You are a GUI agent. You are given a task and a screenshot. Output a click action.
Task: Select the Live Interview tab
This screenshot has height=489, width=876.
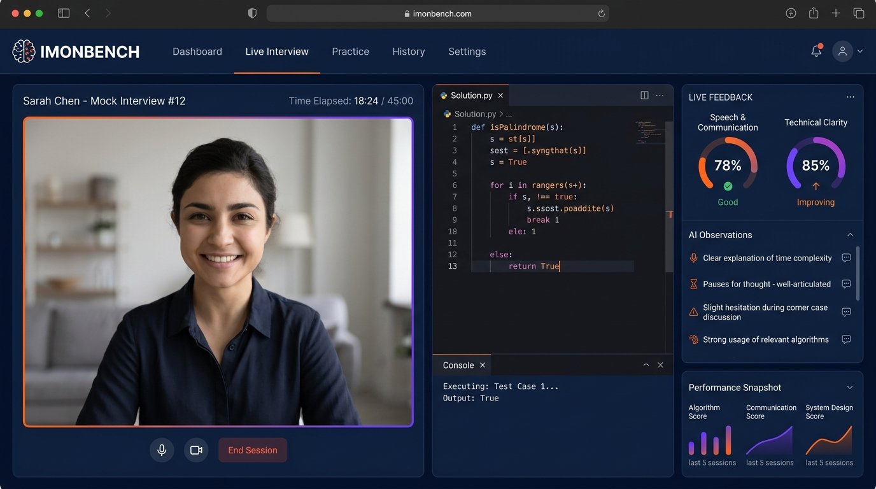277,52
